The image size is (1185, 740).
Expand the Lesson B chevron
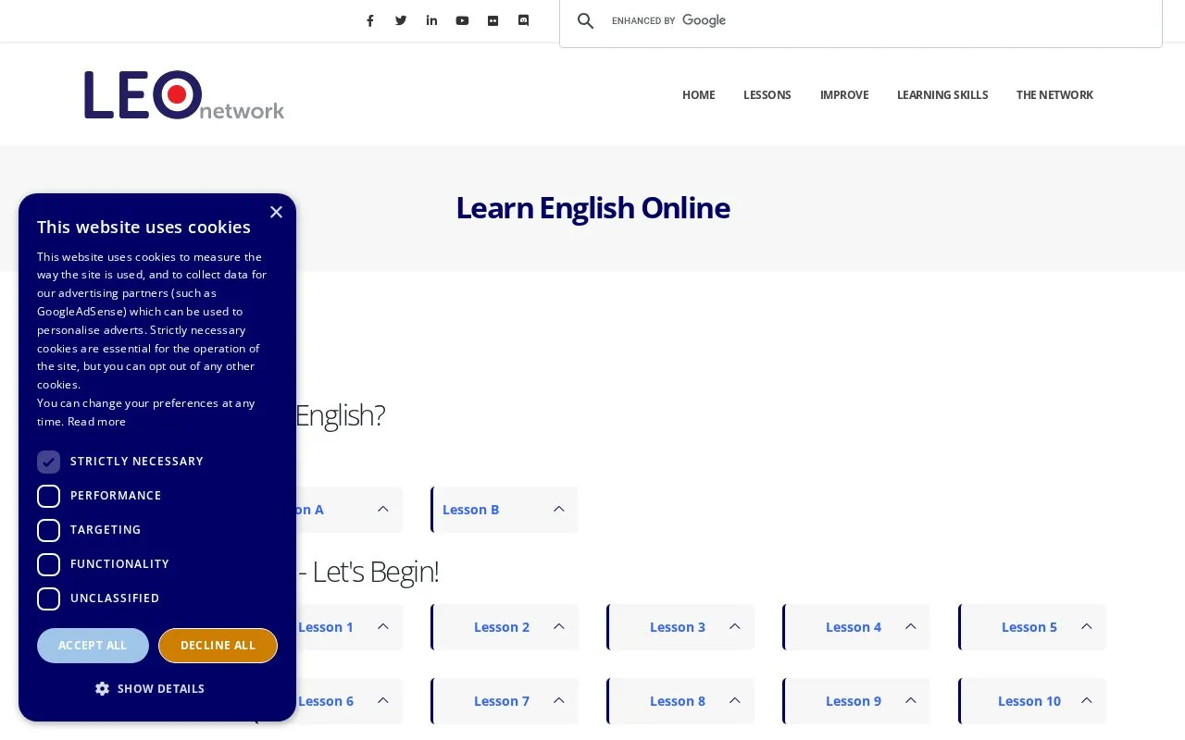(559, 509)
